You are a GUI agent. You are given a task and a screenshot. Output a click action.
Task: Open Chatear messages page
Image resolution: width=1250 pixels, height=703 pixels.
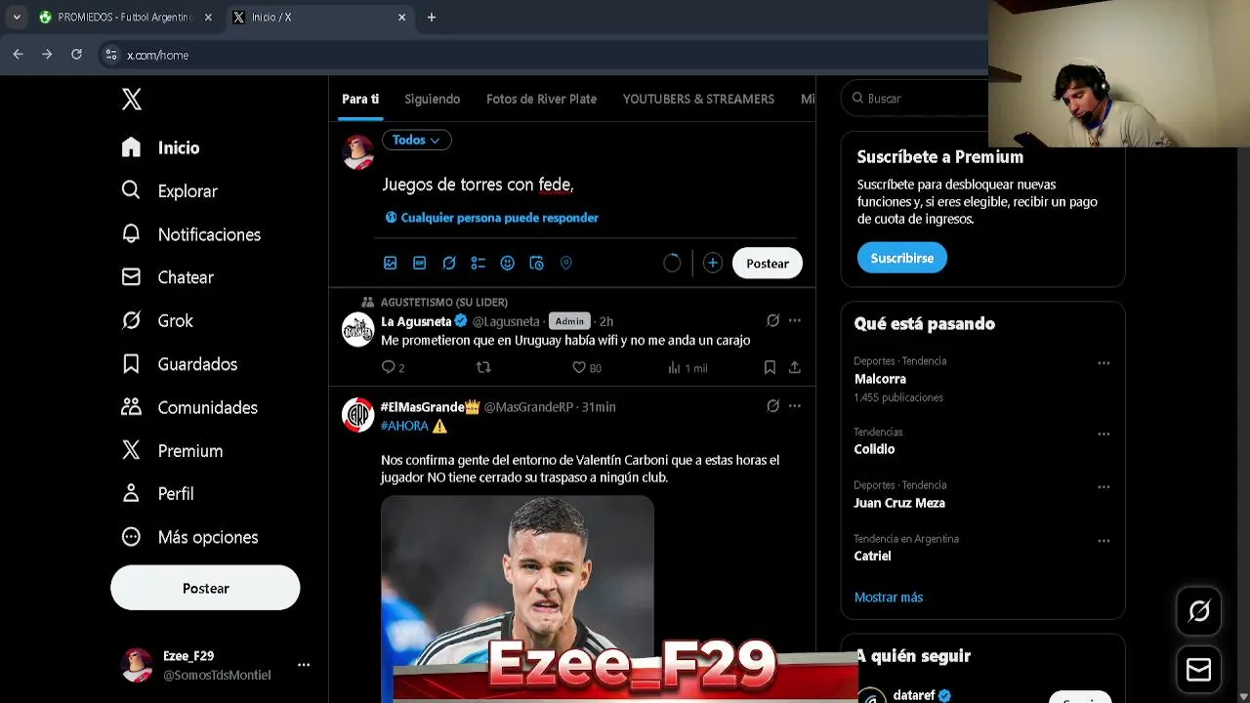(168, 277)
